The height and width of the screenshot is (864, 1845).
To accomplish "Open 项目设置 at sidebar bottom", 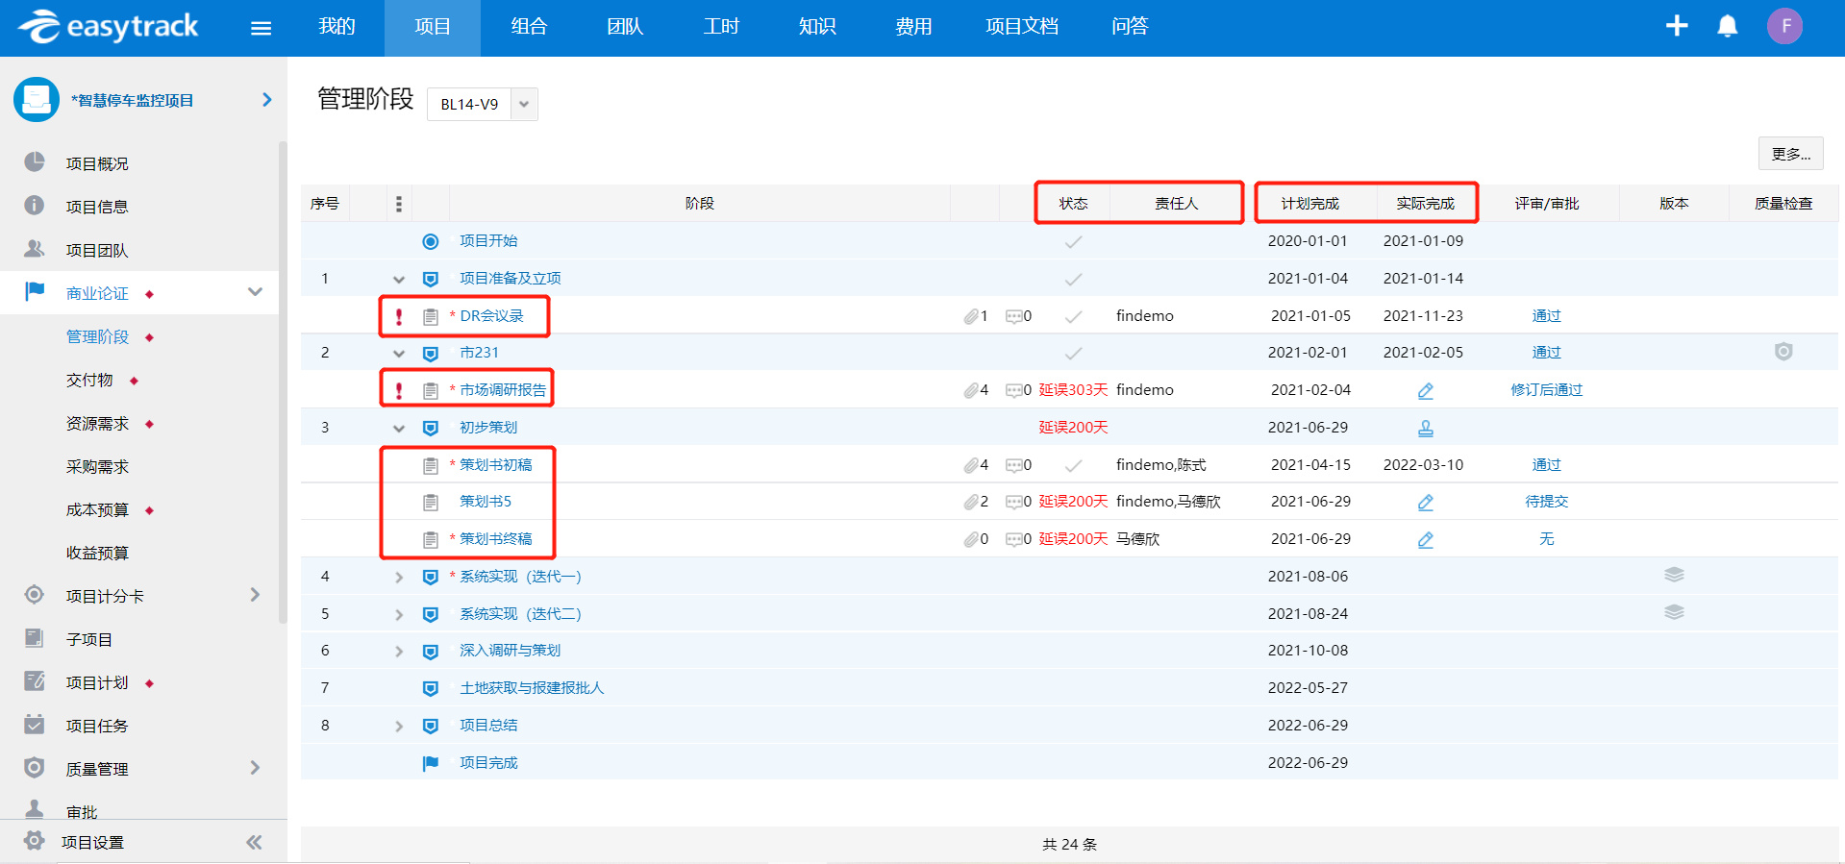I will (x=92, y=843).
